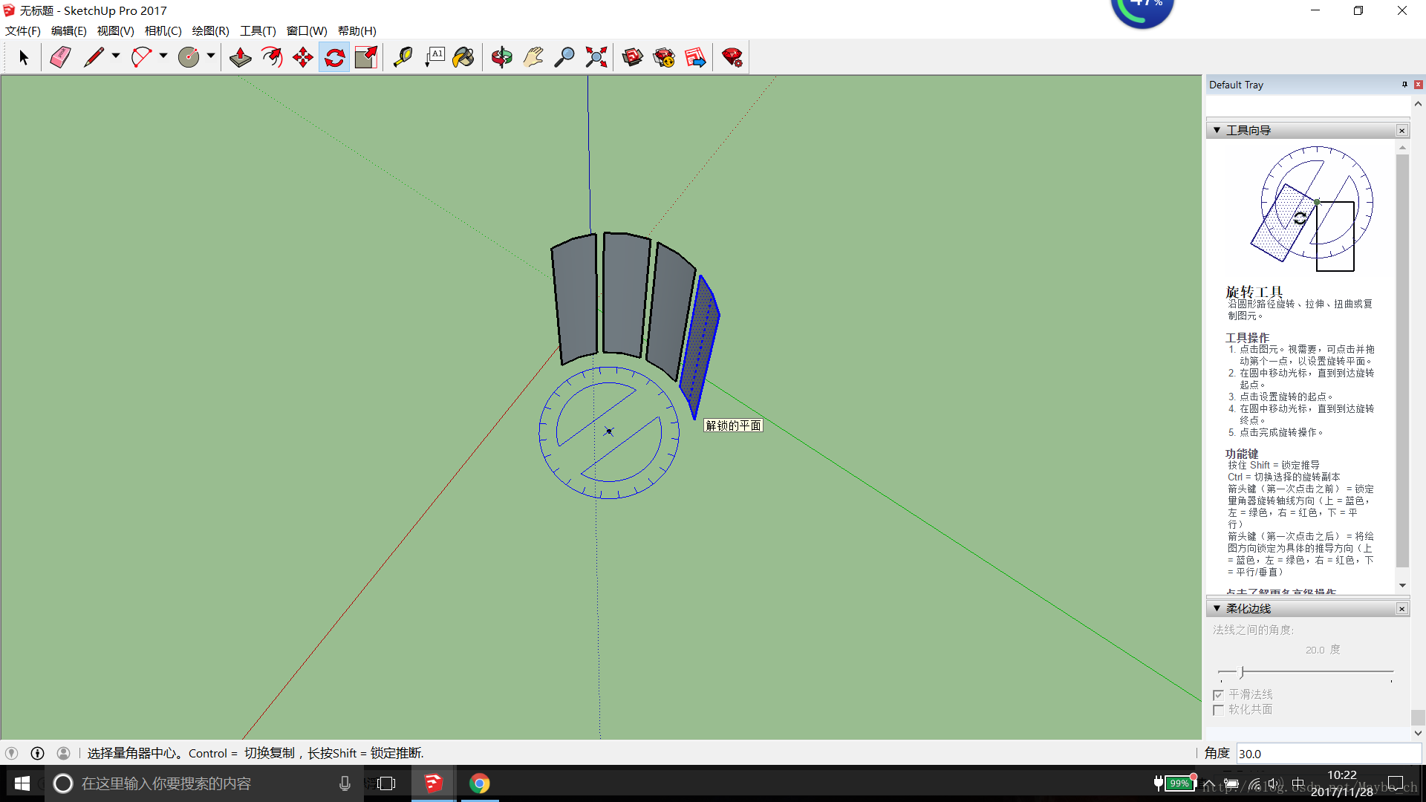The width and height of the screenshot is (1426, 802).
Task: Adjust the 法线之间的角度 slider
Action: click(1242, 672)
